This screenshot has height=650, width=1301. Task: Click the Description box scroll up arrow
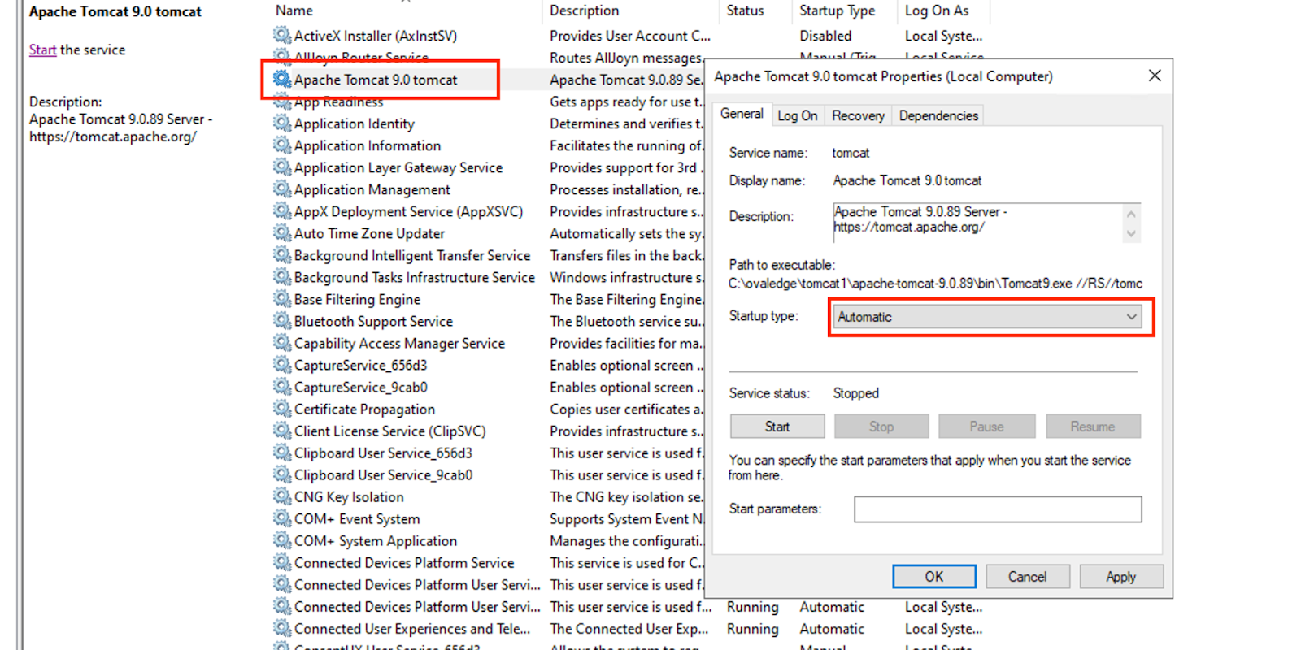tap(1131, 214)
